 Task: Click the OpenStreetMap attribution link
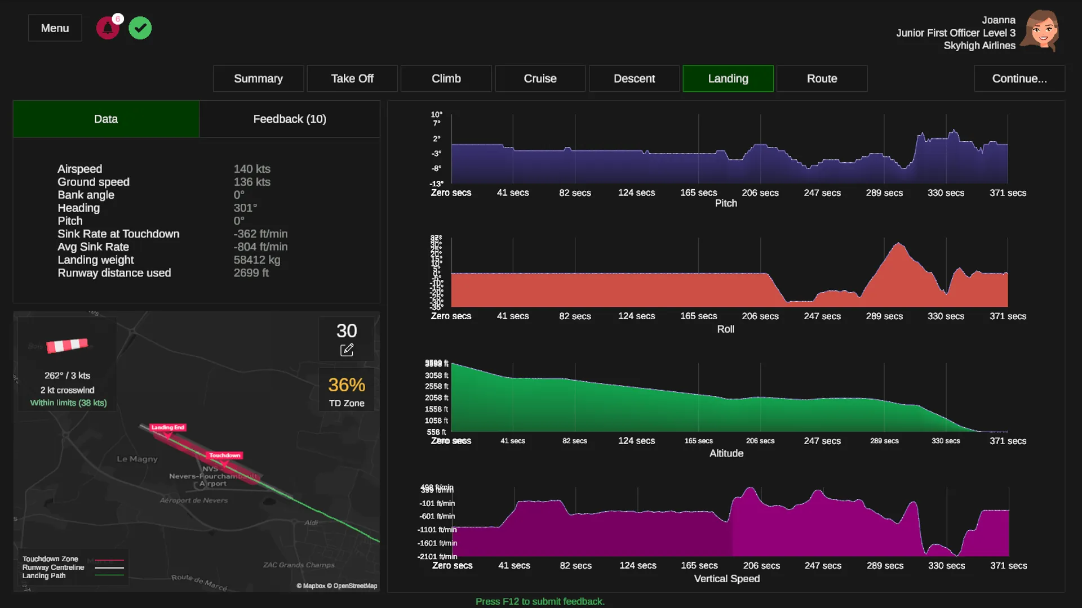[355, 586]
